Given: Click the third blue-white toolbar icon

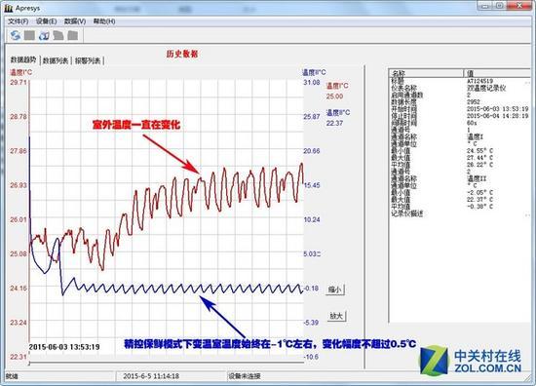Looking at the screenshot, I should click(44, 35).
